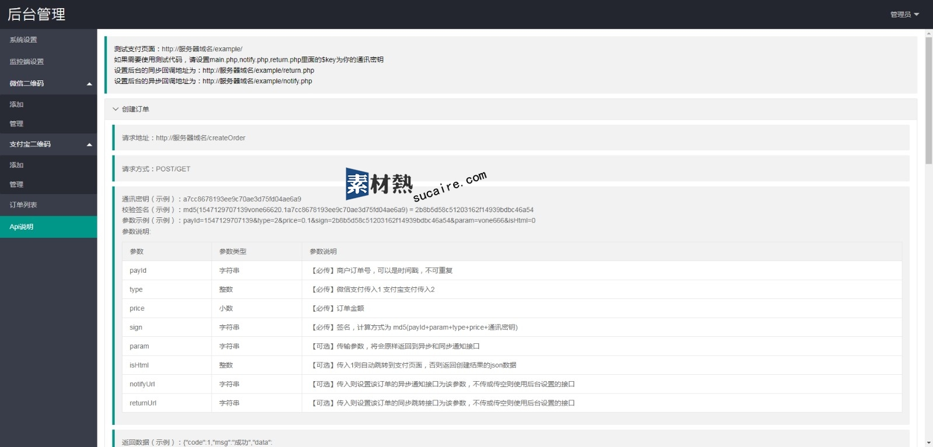Click the 后台管理 header title

click(x=36, y=14)
